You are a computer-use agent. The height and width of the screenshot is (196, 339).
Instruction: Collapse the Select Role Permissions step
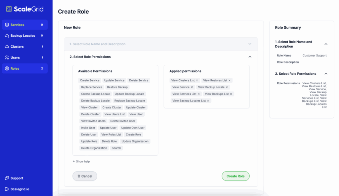click(x=250, y=57)
